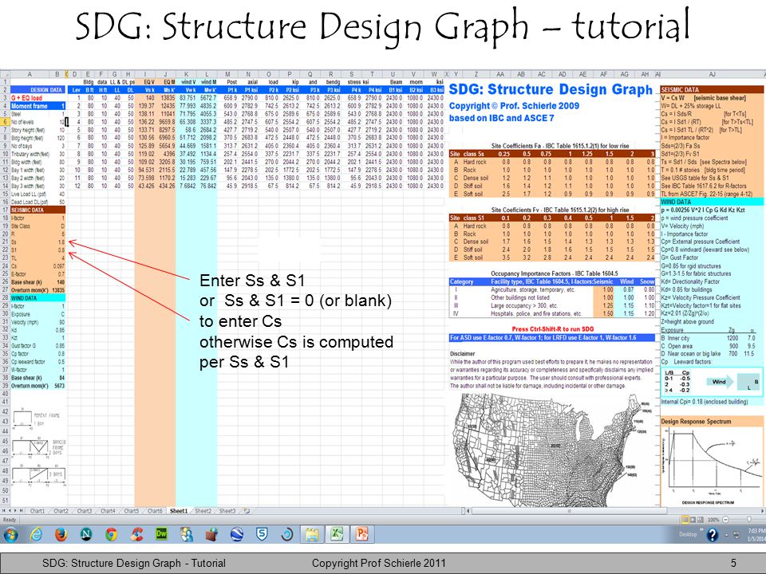766x574 pixels.
Task: Click the Select All corner button
Action: click(x=5, y=74)
